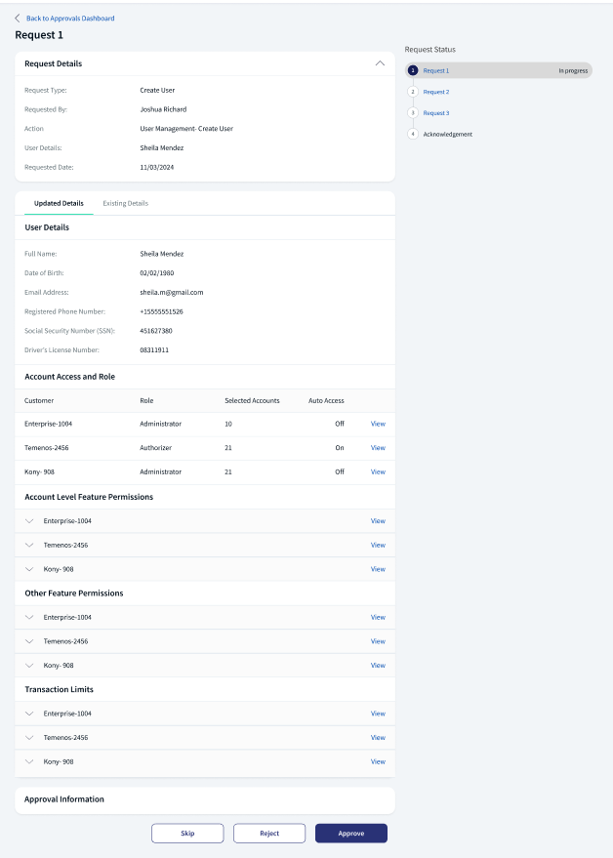The image size is (613, 858).
Task: Approve the request with Approve button
Action: pyautogui.click(x=351, y=834)
